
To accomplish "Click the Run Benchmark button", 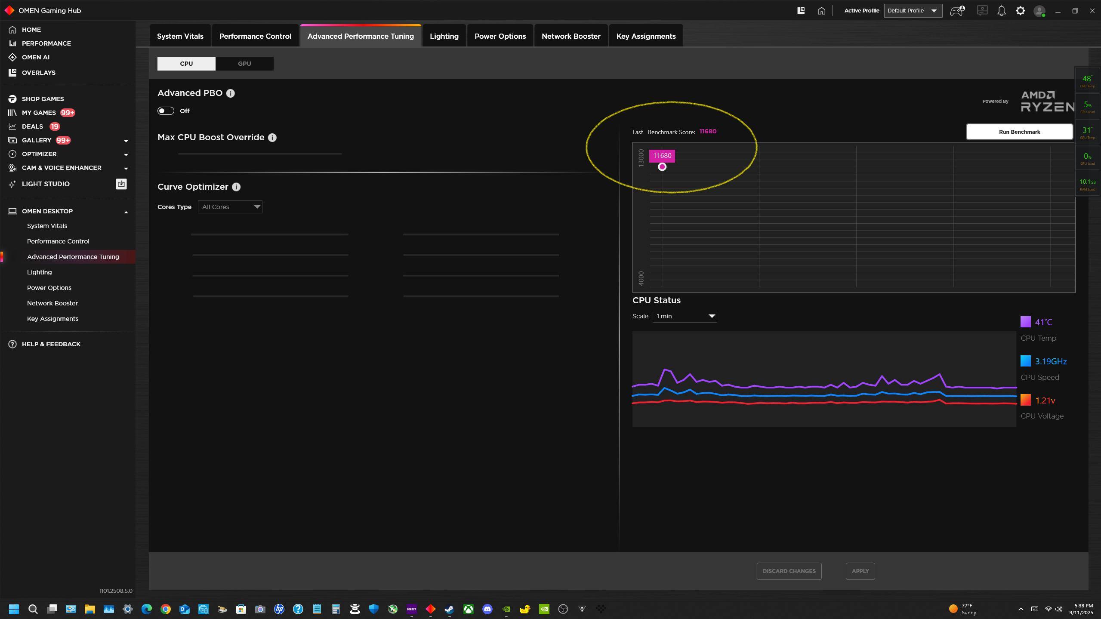I will [x=1019, y=132].
